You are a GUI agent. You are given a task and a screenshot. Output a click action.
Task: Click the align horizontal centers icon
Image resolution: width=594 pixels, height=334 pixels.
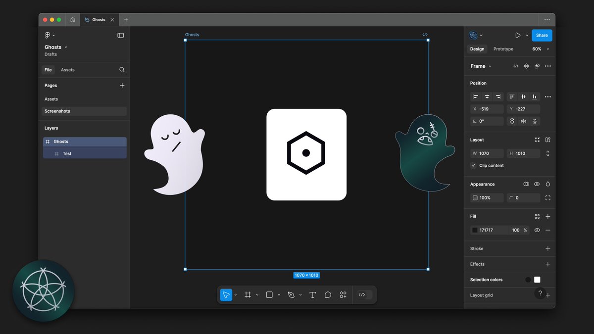pyautogui.click(x=487, y=97)
